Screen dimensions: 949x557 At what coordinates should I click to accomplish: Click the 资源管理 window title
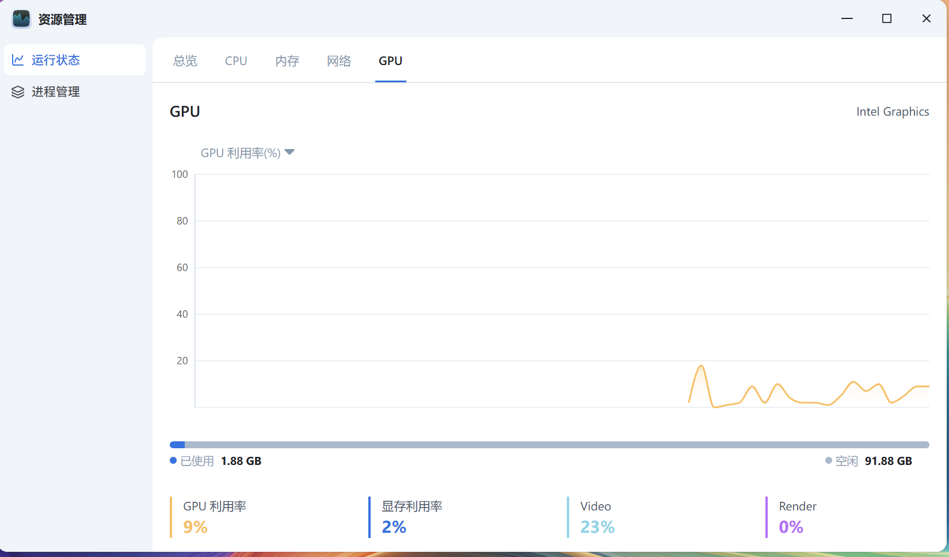63,20
